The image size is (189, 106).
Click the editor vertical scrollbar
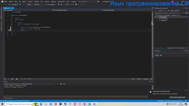152,44
